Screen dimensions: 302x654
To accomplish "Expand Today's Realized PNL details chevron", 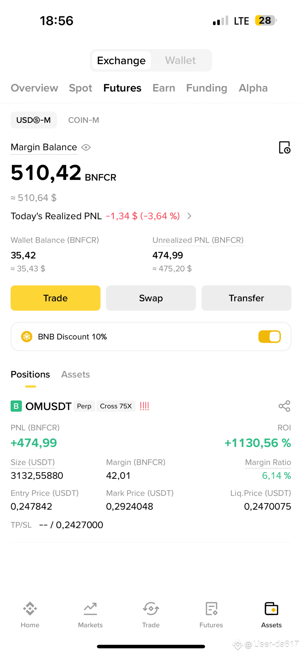I will [189, 216].
